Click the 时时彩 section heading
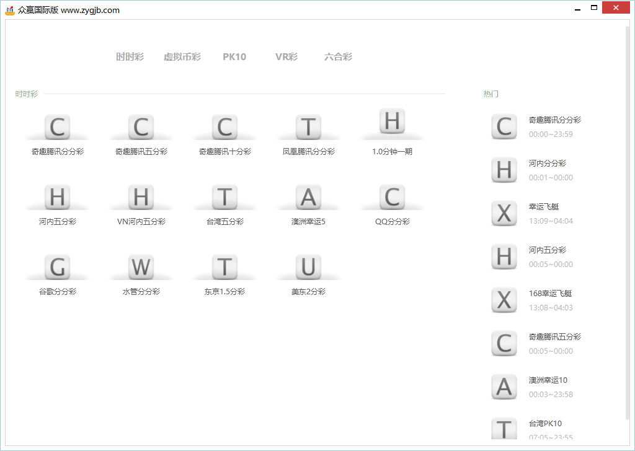Viewport: 635px width, 451px height. click(x=26, y=94)
